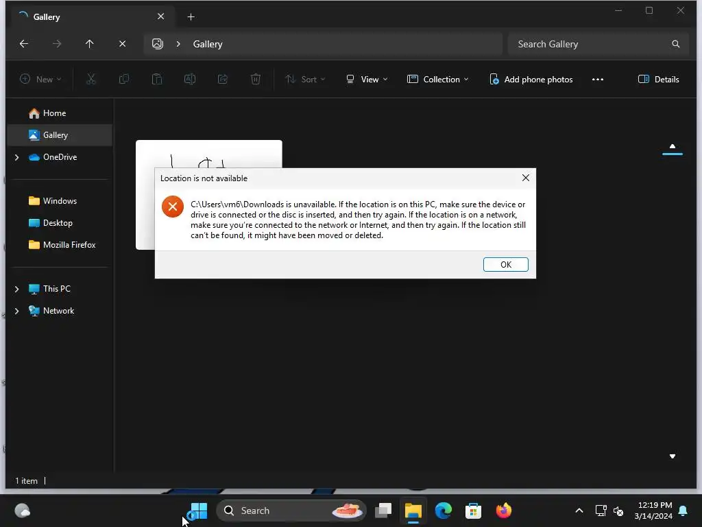Click the taskbar Search box
Screen dimensions: 702x527
point(291,511)
